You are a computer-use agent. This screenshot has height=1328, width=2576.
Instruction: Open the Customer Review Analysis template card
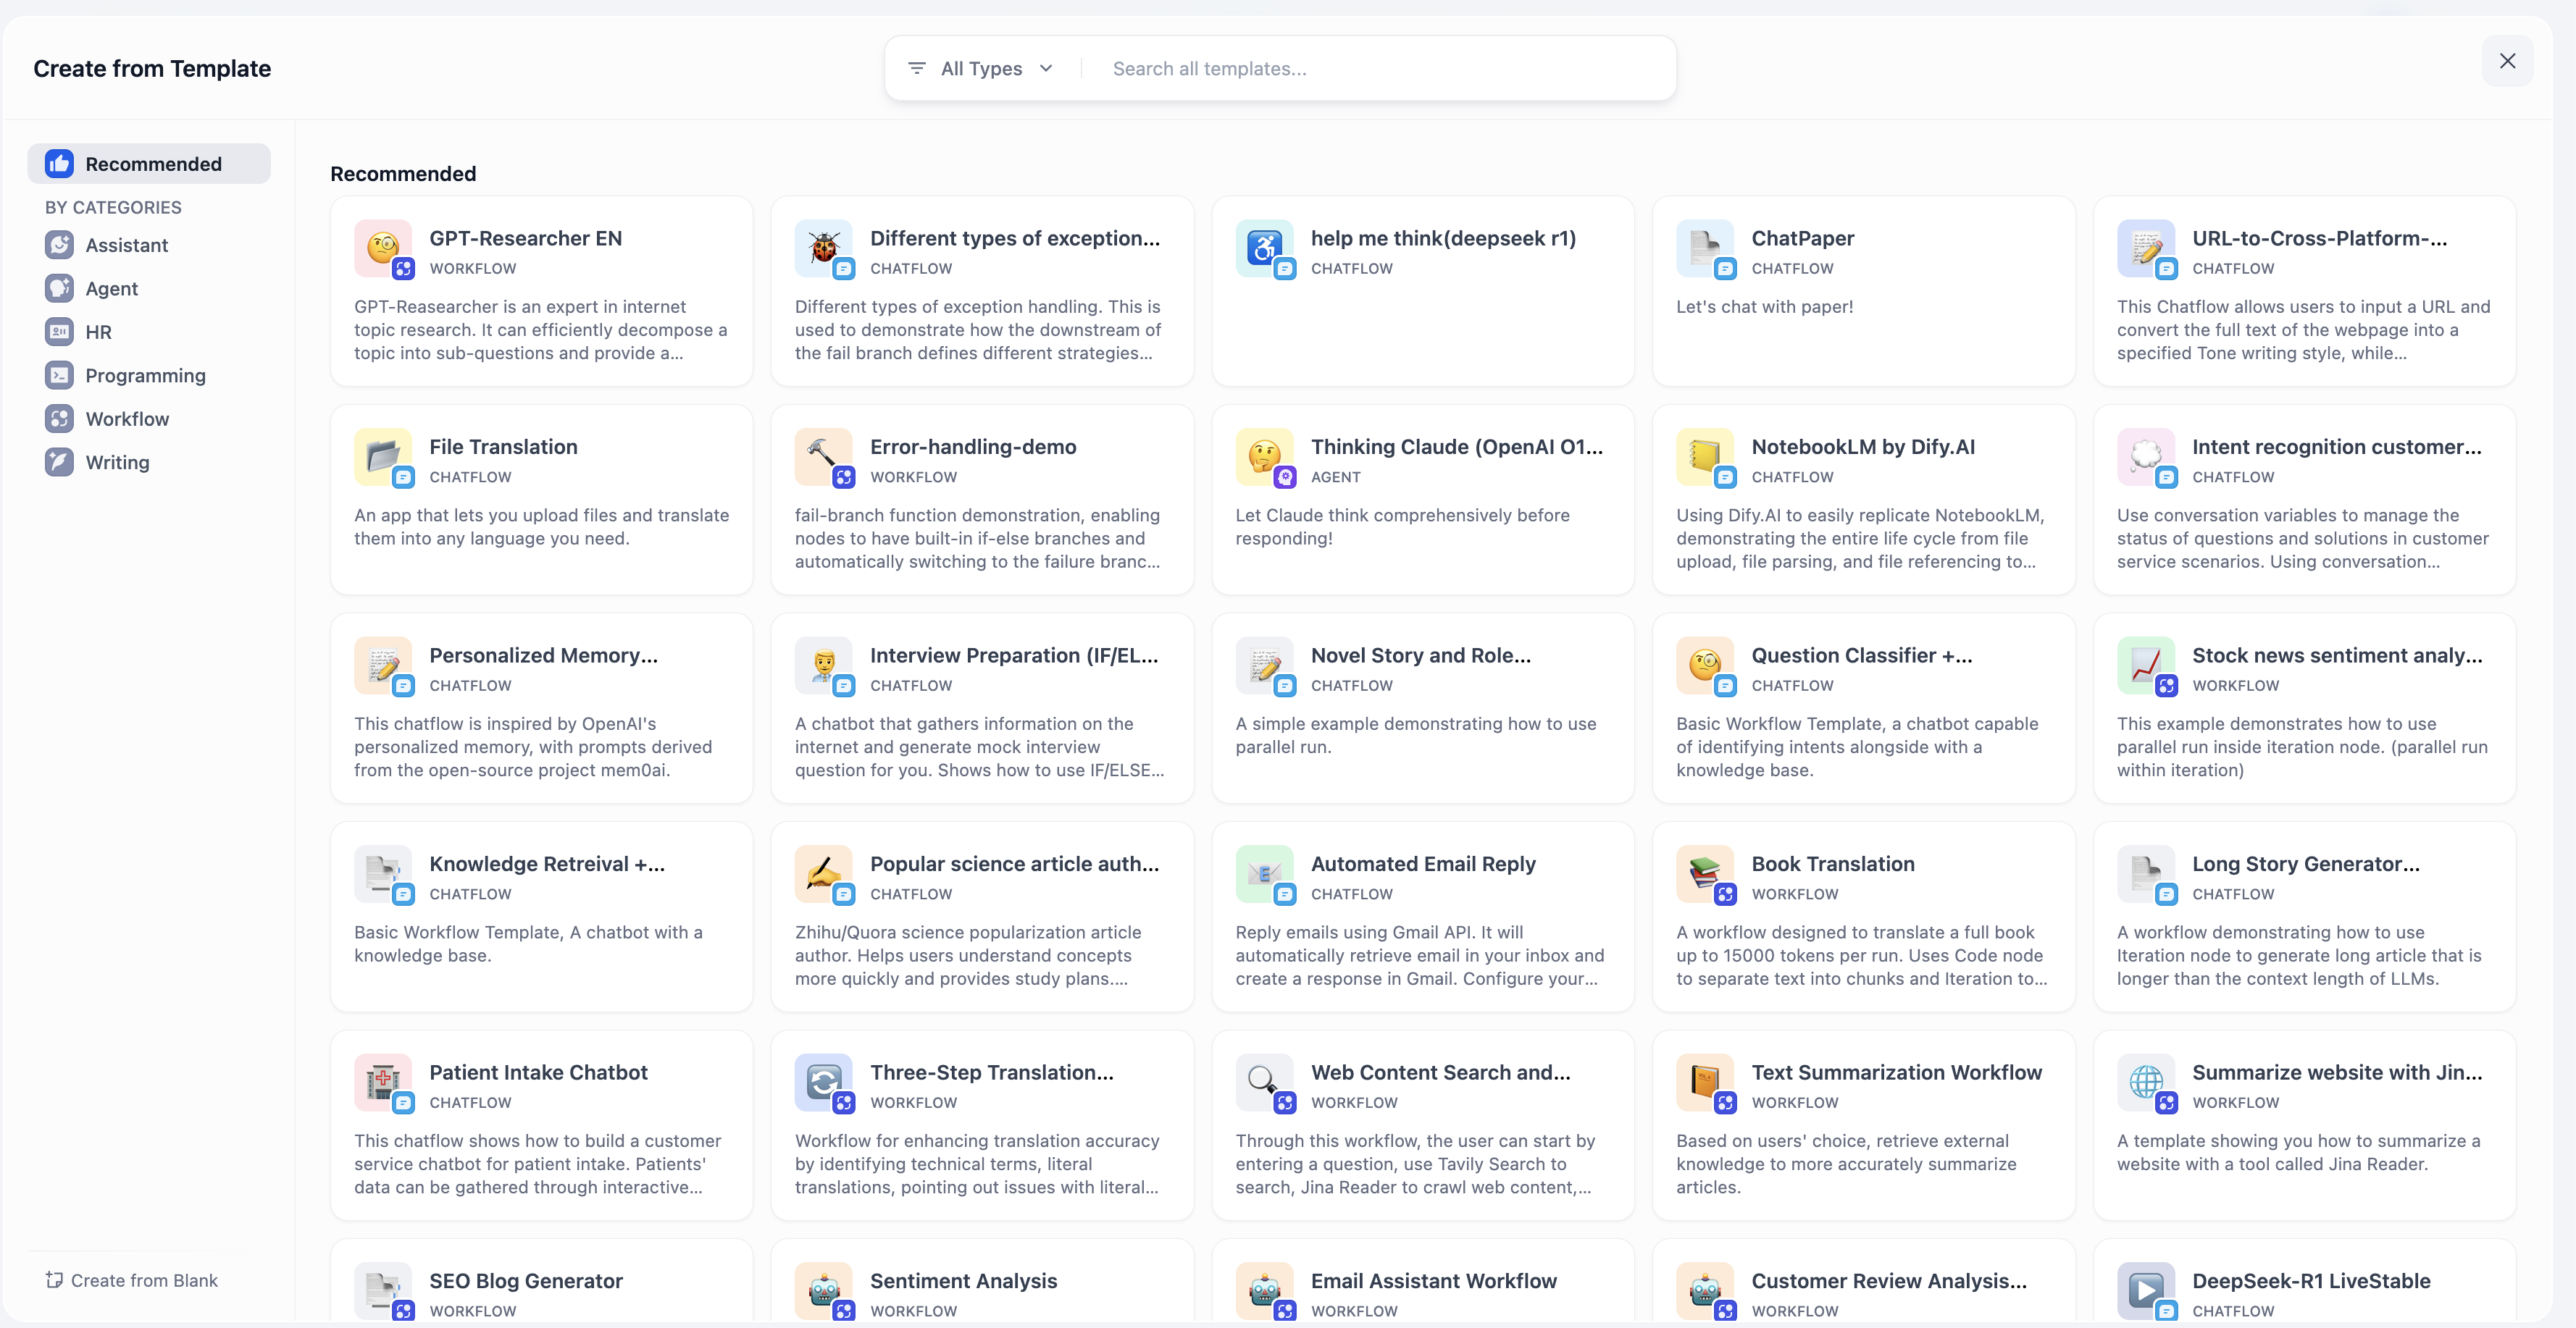pos(1863,1281)
